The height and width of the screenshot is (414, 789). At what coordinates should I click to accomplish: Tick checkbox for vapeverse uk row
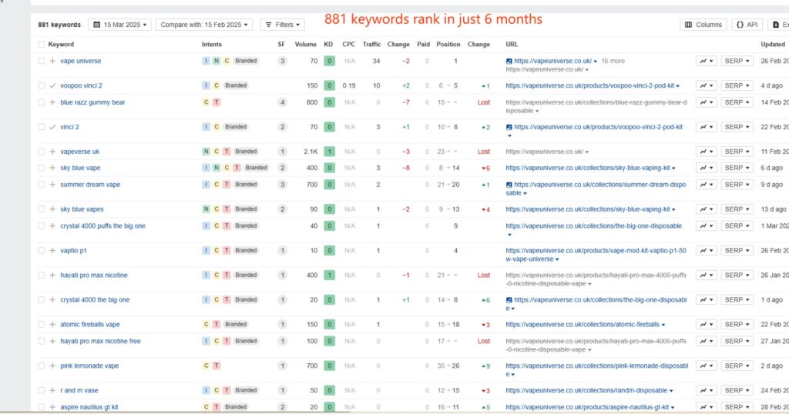click(x=42, y=152)
